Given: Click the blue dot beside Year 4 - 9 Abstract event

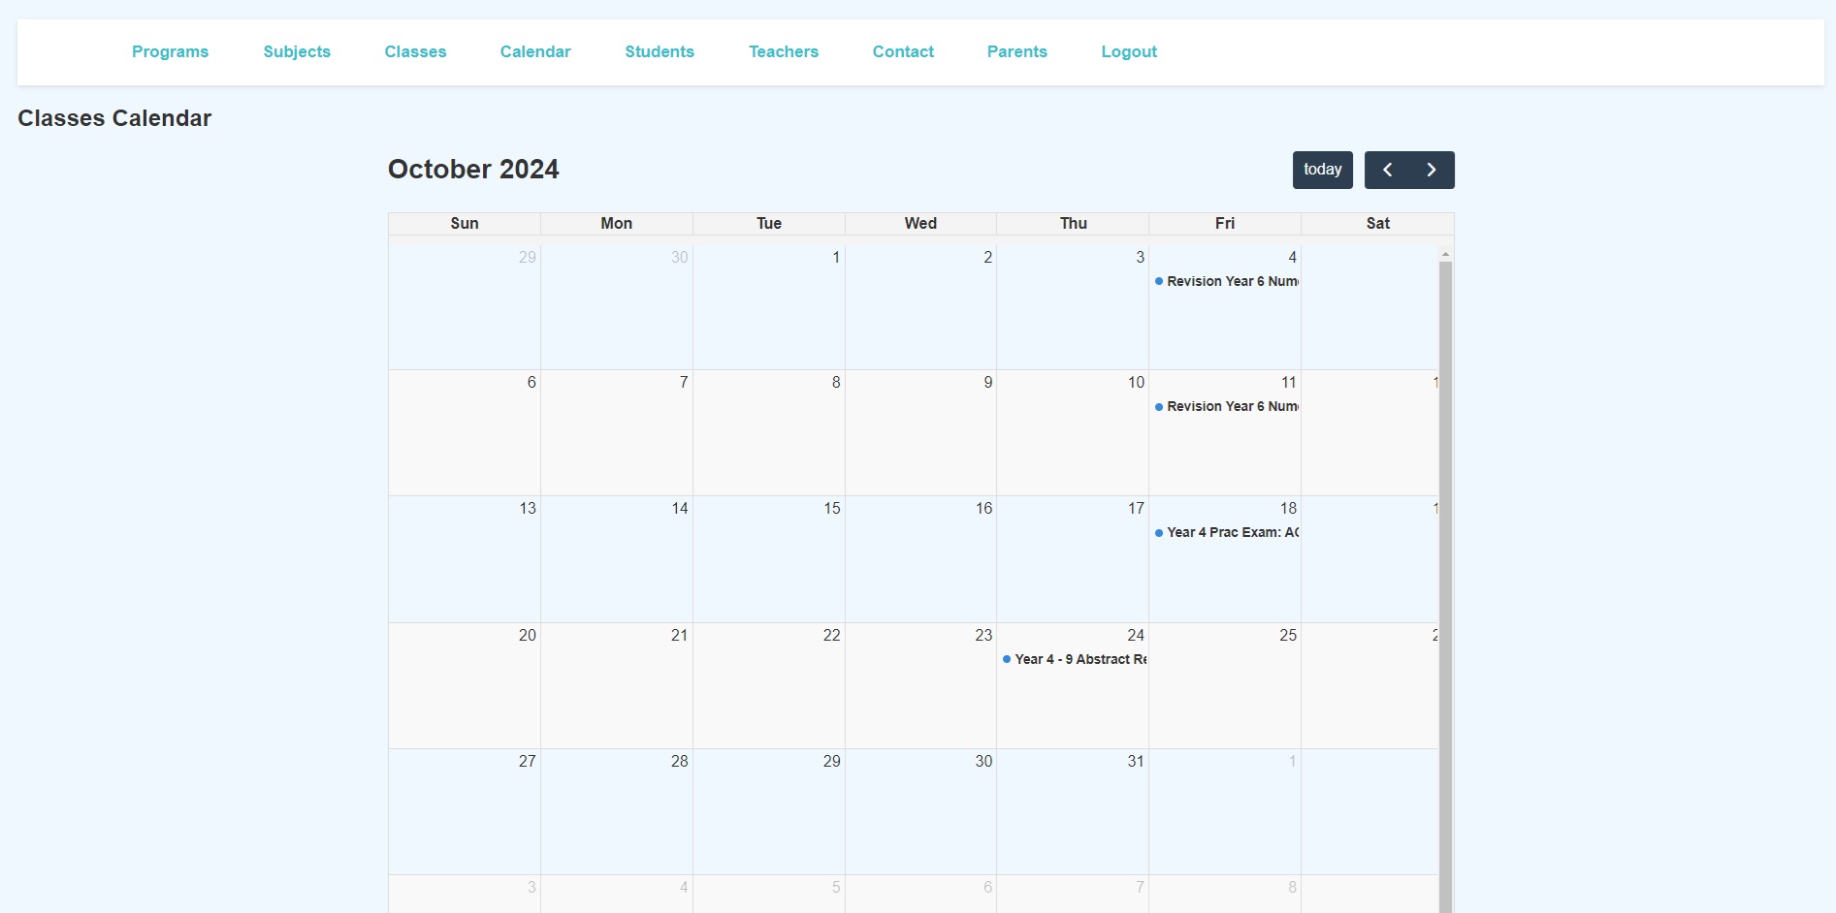Looking at the screenshot, I should [1006, 659].
